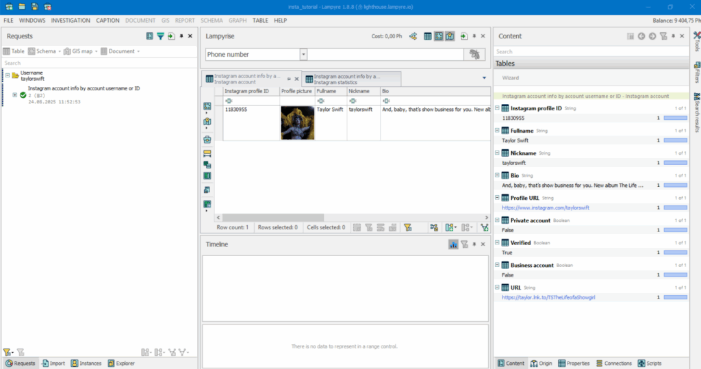Click the funnel icon in Content header

[663, 36]
